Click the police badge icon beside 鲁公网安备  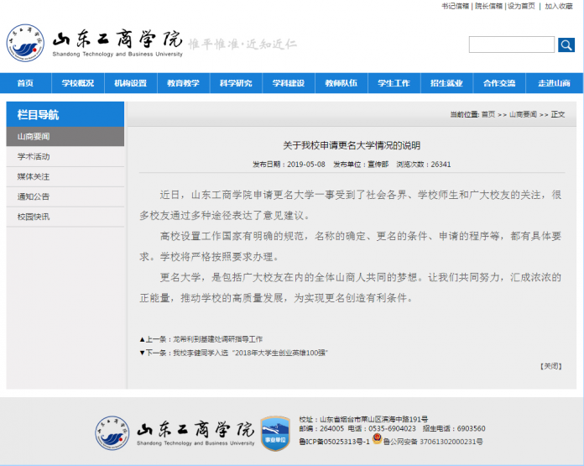click(377, 441)
